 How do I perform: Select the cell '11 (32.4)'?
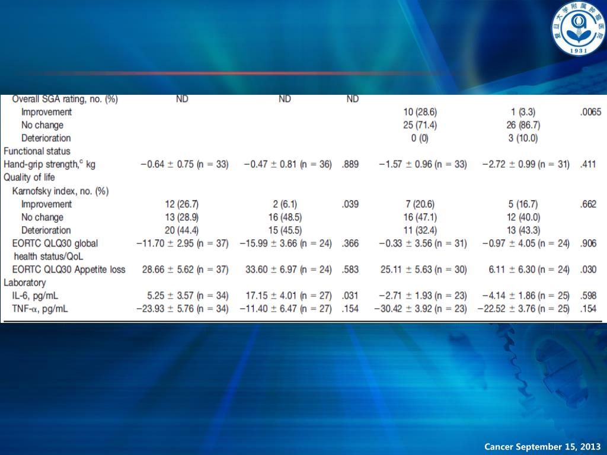click(x=420, y=230)
